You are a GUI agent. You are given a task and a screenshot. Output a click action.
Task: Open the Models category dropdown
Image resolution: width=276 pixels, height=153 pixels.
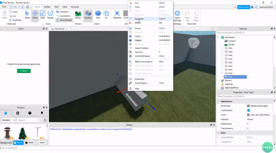coord(8,120)
